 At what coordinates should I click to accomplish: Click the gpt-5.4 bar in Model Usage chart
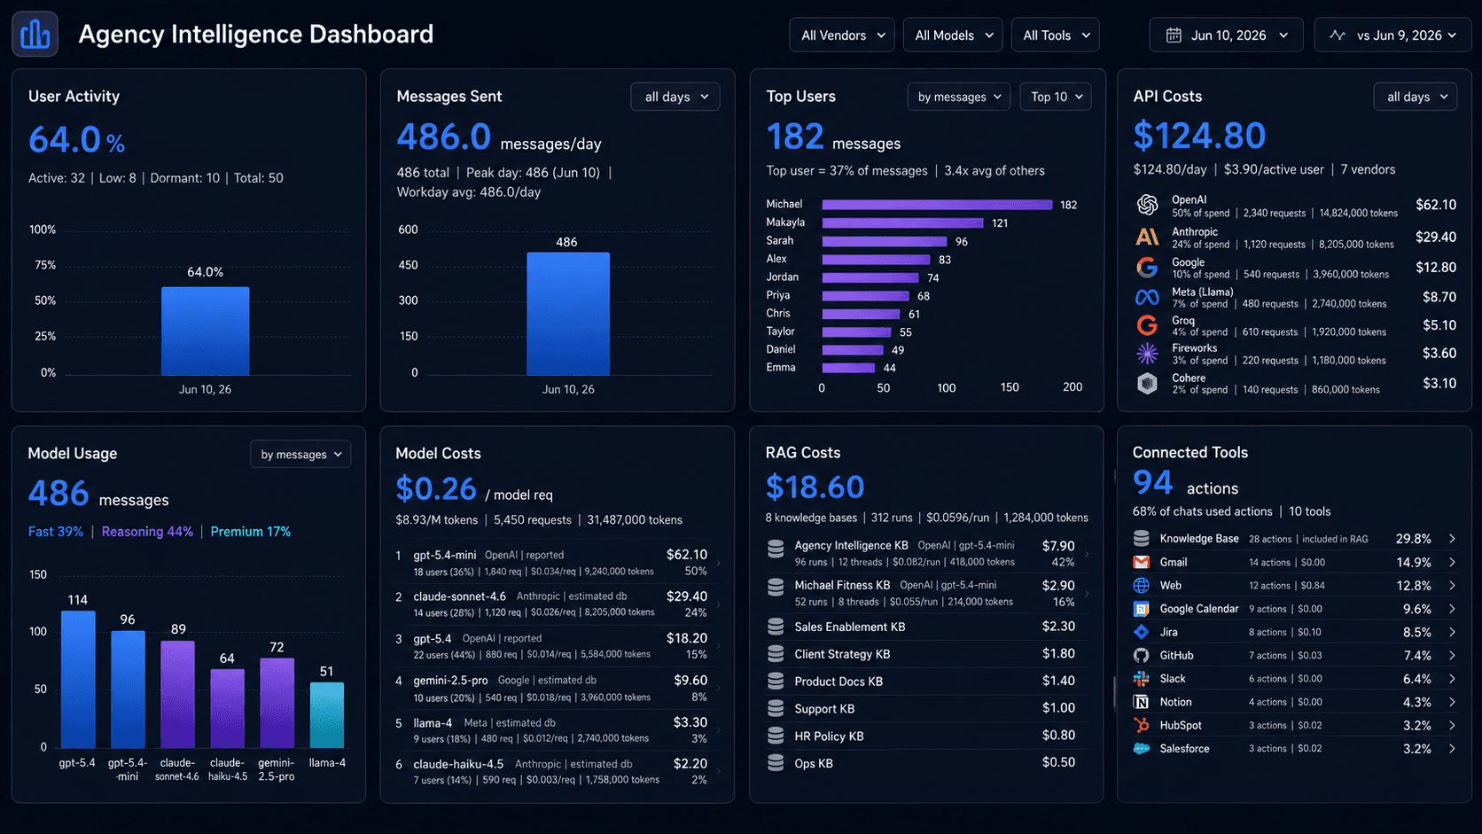[x=78, y=679]
